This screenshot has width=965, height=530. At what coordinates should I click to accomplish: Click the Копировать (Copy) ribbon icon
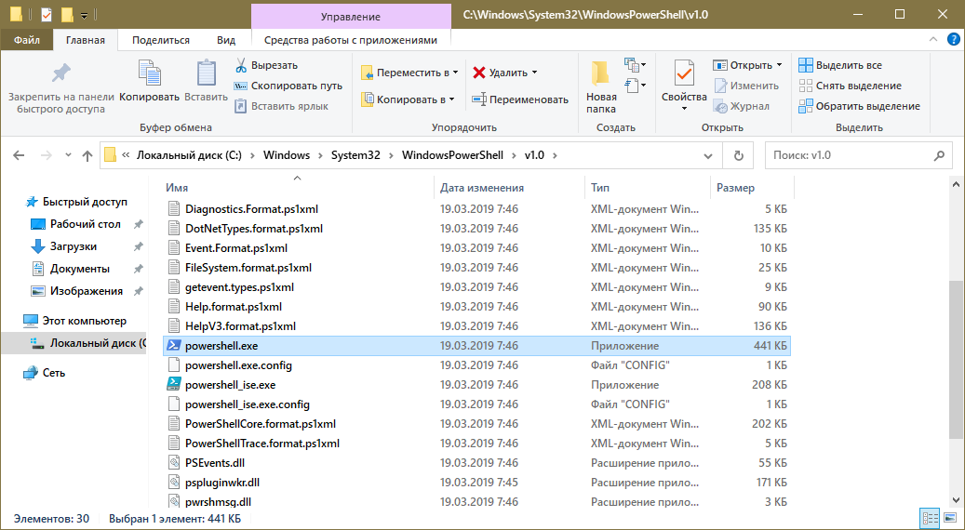pyautogui.click(x=149, y=74)
